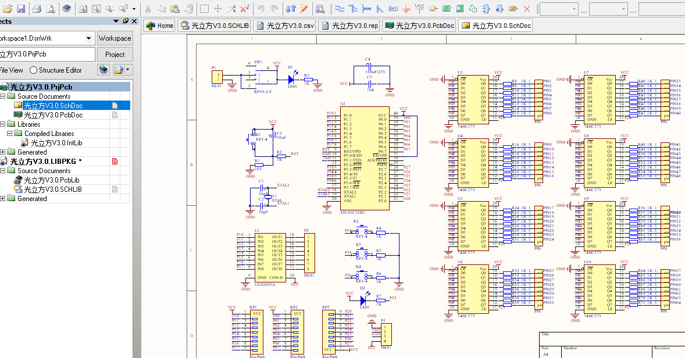Place a GND power port
This screenshot has width=685, height=358.
pos(406,8)
